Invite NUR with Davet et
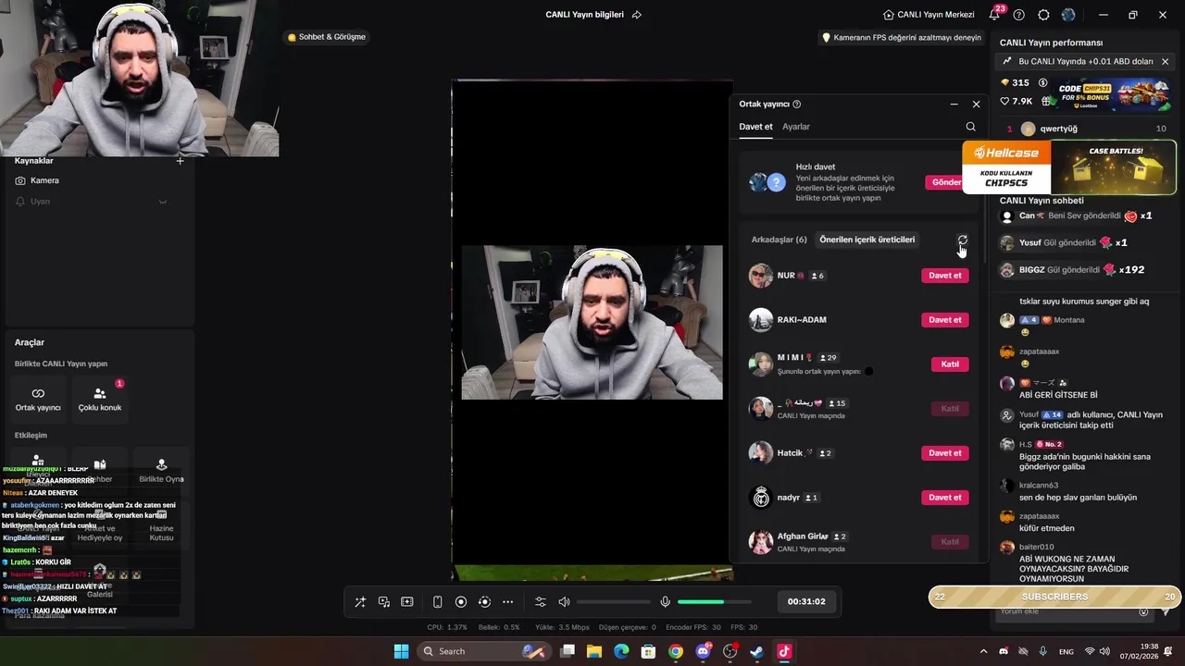The height and width of the screenshot is (666, 1185). click(945, 276)
